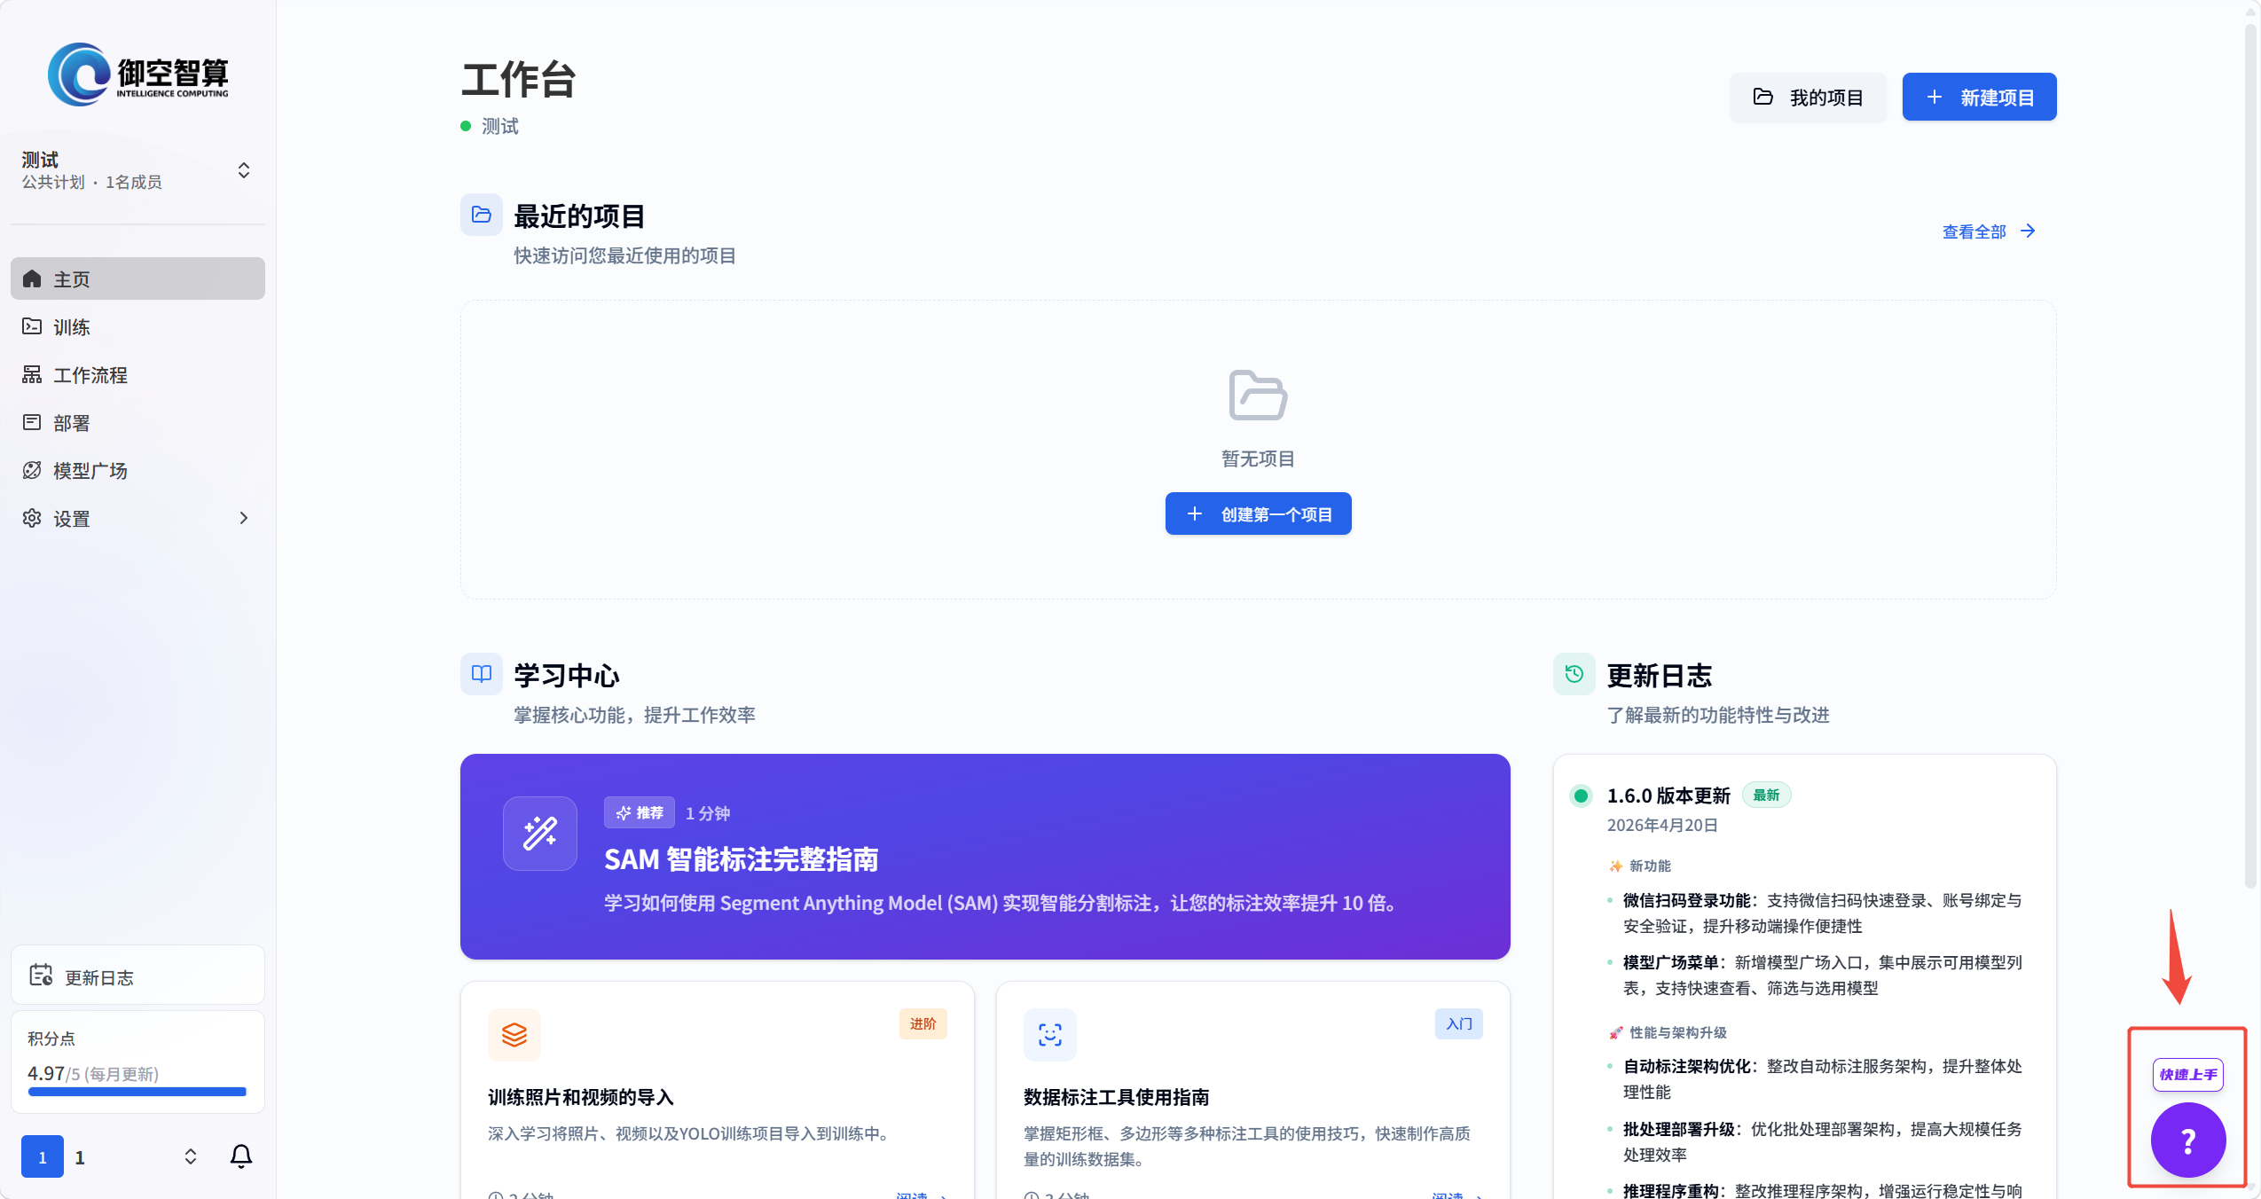Click the 更新日志 sidebar button
This screenshot has width=2261, height=1199.
[x=137, y=976]
